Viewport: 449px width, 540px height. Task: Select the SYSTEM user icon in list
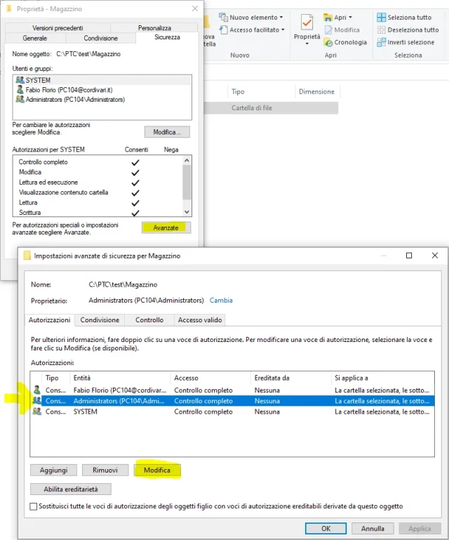tap(20, 81)
